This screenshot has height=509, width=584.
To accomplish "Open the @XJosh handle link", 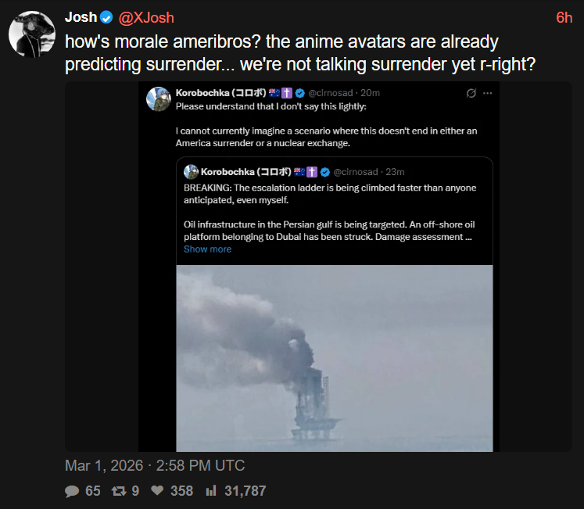I will pos(146,18).
